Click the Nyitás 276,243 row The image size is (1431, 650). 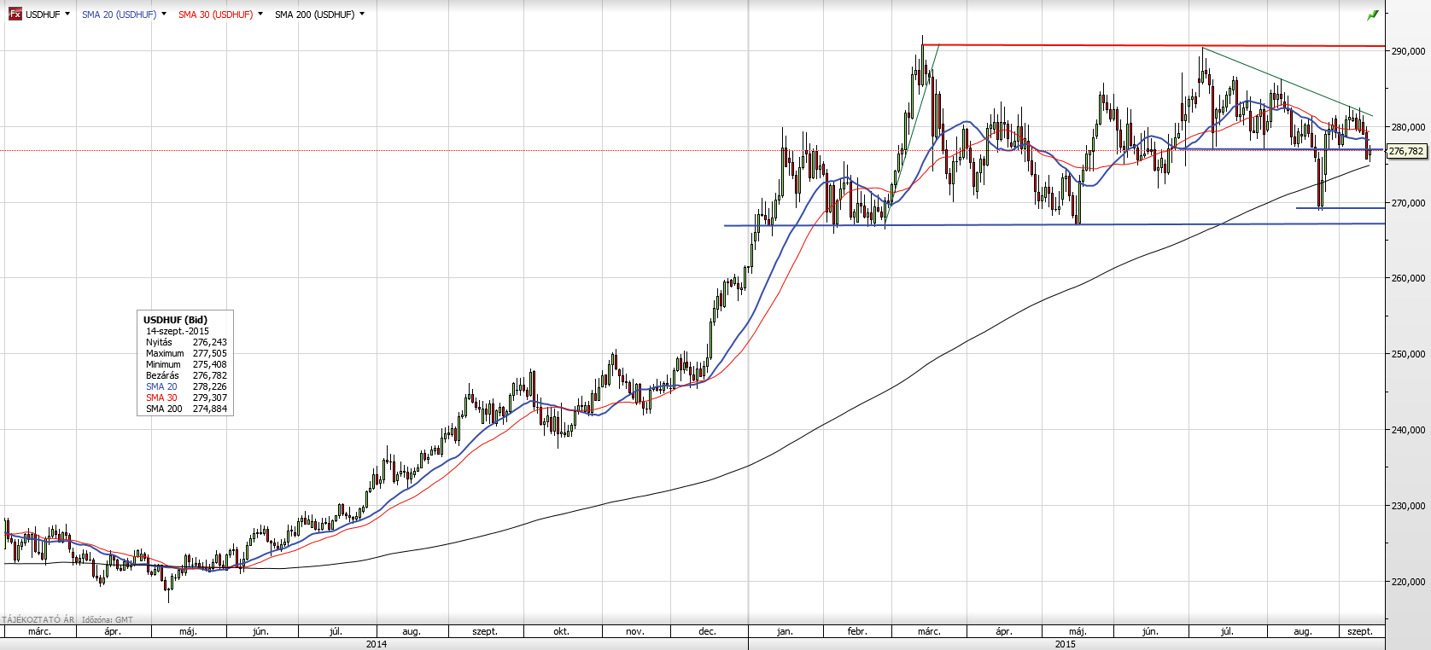tap(186, 342)
